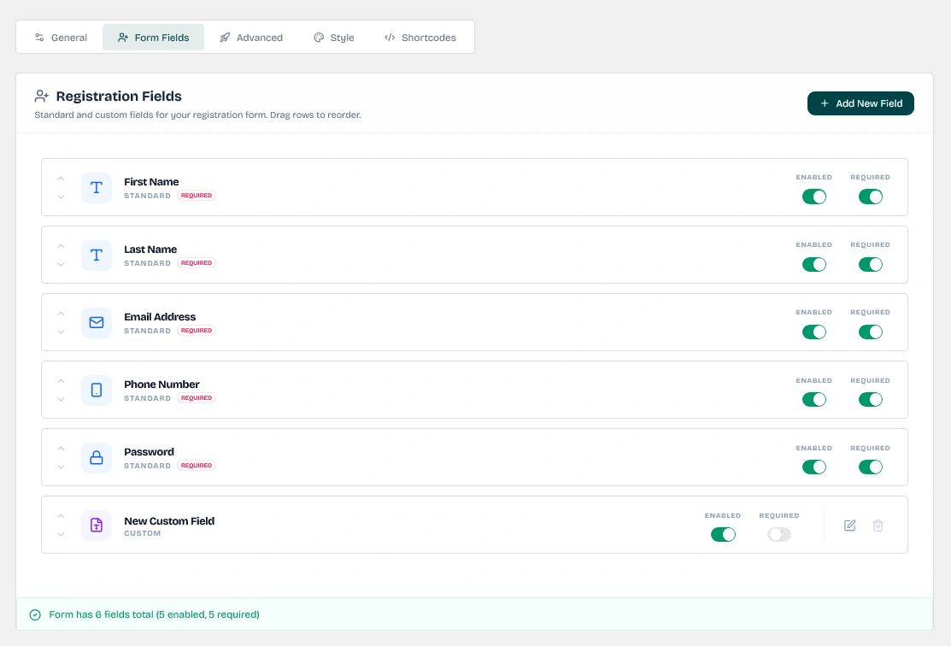
Task: Toggle Last Name Enabled switch
Action: (x=814, y=264)
